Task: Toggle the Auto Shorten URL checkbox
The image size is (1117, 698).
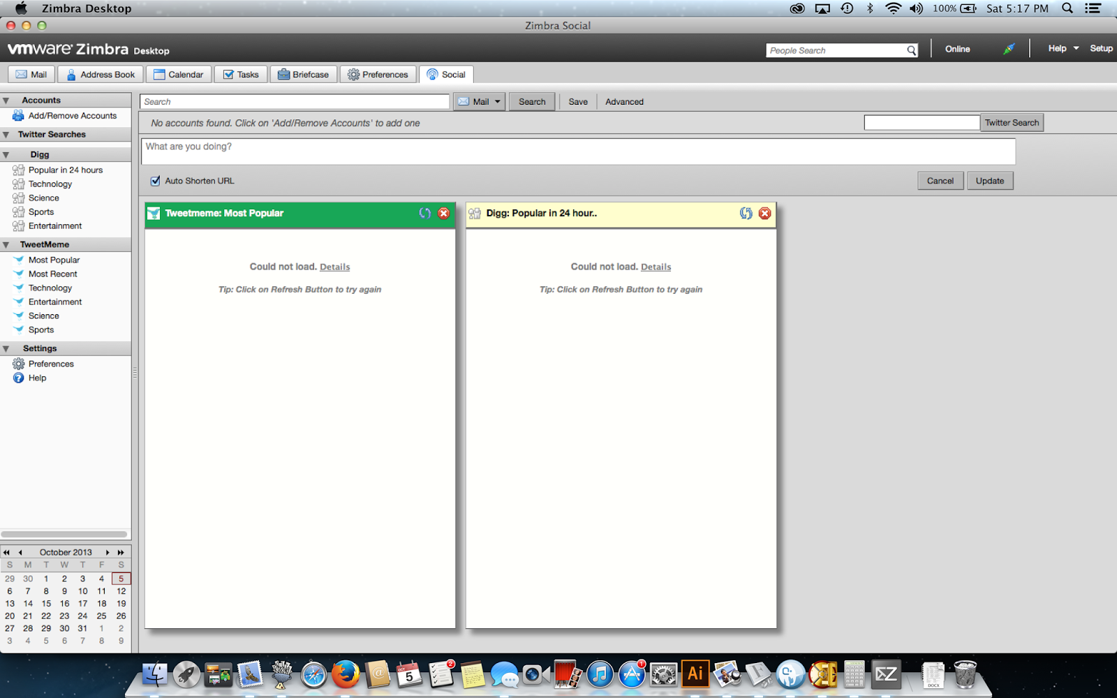Action: tap(155, 181)
